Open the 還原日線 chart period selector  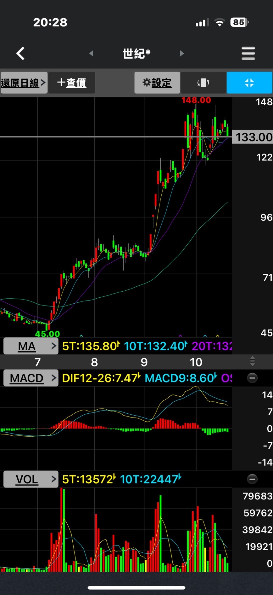pyautogui.click(x=24, y=83)
